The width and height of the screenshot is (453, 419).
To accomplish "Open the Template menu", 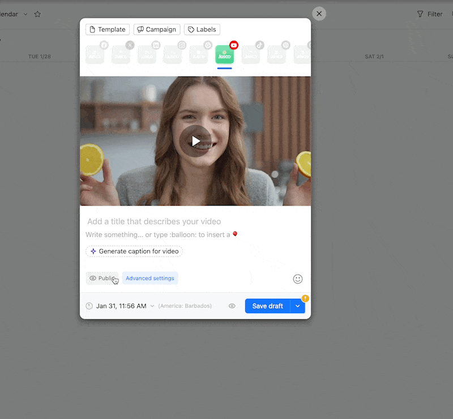I will [x=108, y=29].
